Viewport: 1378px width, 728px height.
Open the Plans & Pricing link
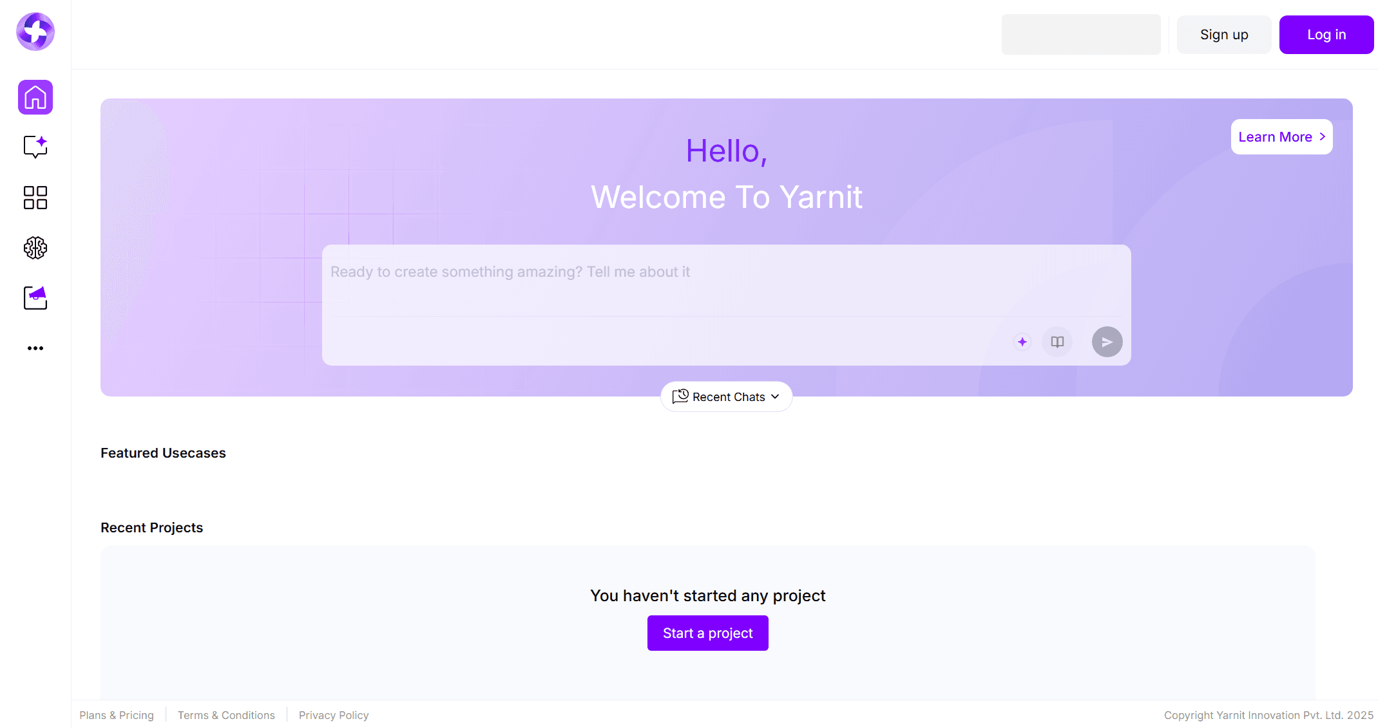117,715
